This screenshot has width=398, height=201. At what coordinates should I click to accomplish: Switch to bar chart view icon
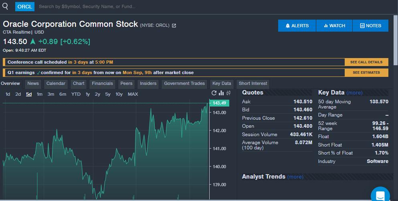(221, 93)
